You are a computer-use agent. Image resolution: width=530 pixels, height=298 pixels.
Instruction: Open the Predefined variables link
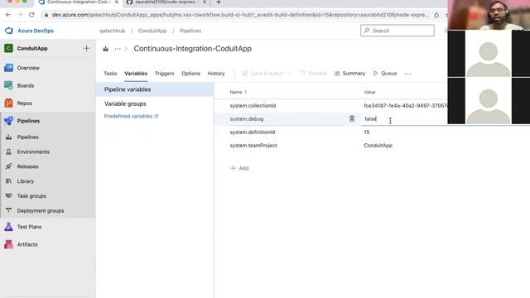tap(131, 116)
